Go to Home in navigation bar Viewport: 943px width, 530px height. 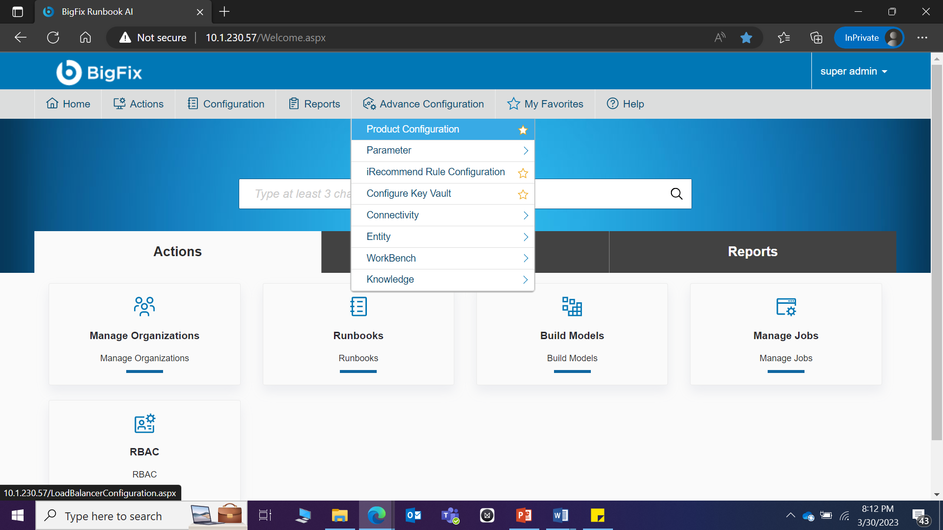pos(68,104)
